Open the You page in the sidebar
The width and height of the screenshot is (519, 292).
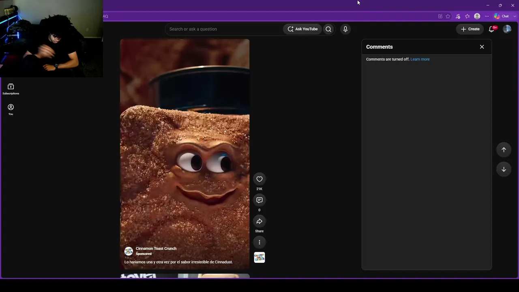click(x=11, y=109)
